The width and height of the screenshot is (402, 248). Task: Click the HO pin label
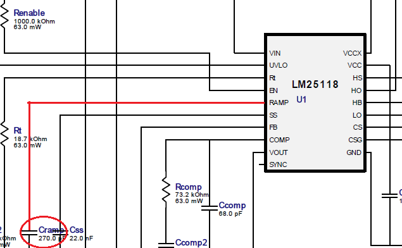pyautogui.click(x=356, y=90)
